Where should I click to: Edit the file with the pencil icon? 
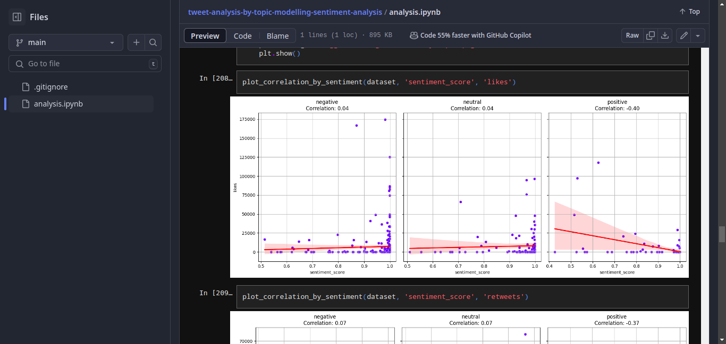(x=684, y=35)
